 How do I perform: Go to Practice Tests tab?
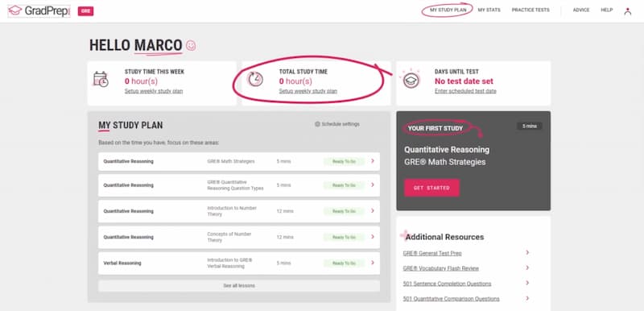point(530,10)
